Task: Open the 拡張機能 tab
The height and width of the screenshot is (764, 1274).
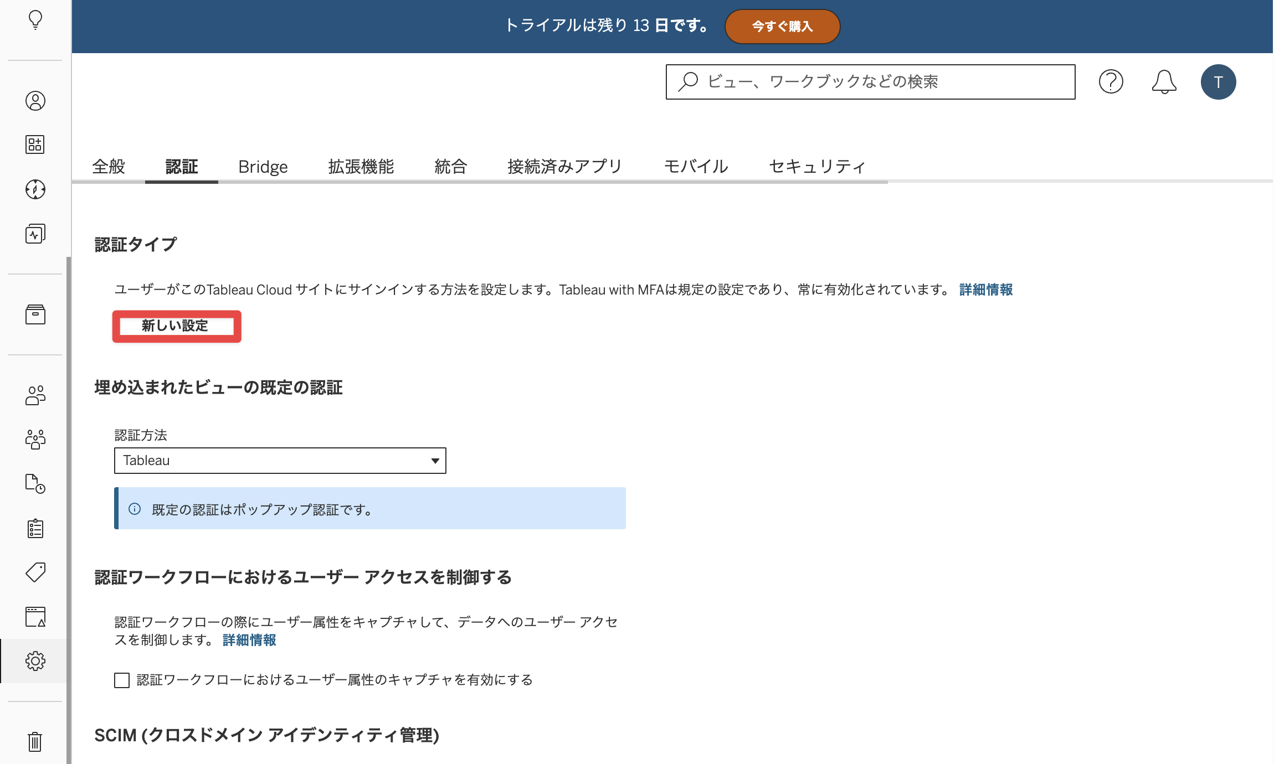Action: pyautogui.click(x=361, y=166)
